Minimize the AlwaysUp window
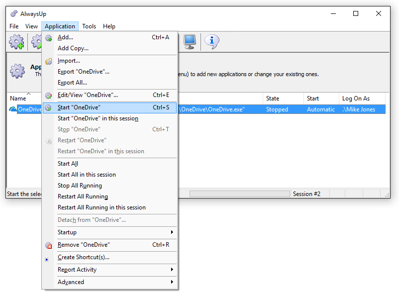The image size is (399, 295). coord(333,13)
